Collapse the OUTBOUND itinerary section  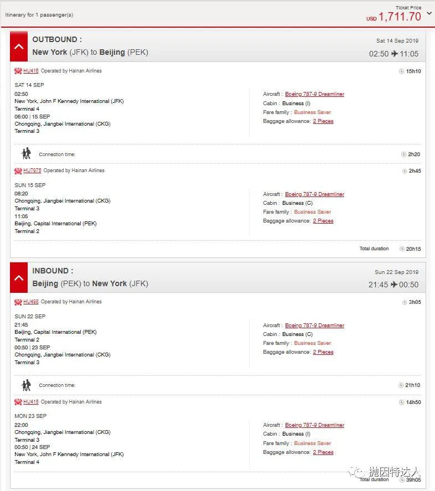tap(19, 47)
